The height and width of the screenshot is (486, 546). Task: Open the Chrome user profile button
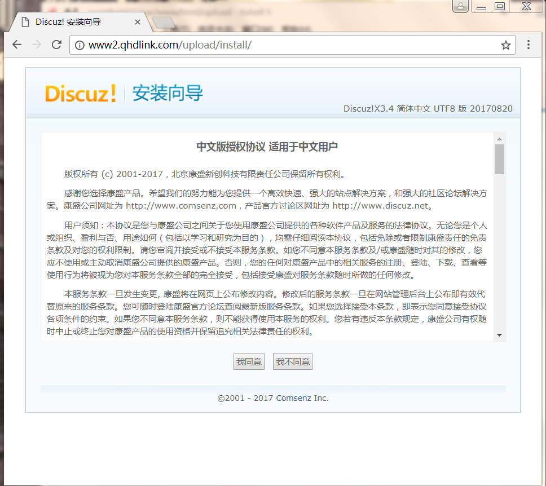(x=460, y=6)
